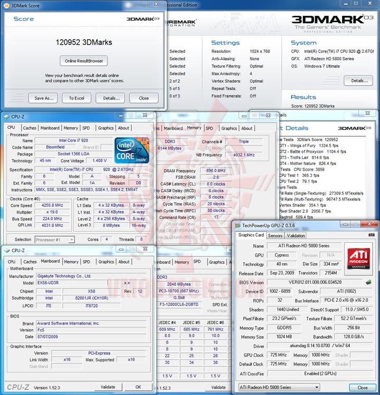
Task: Select Memory tab in CPU-Z Mainboard window
Action: (x=71, y=262)
